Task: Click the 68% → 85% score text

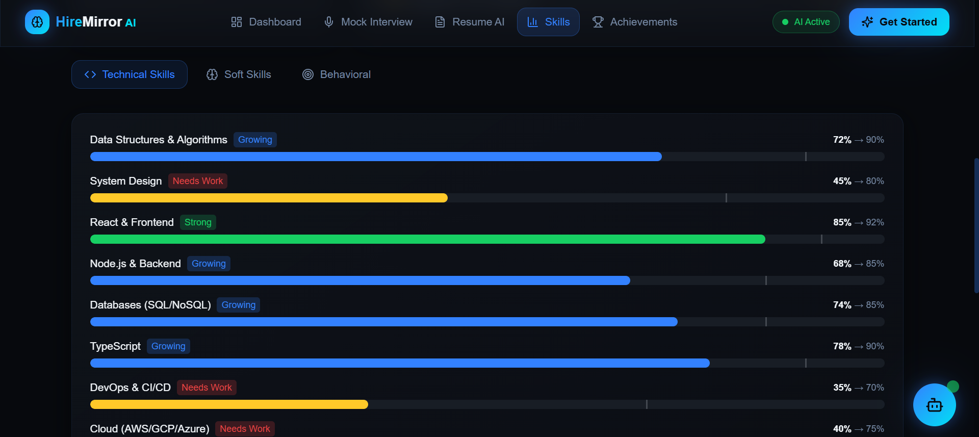Action: (859, 264)
